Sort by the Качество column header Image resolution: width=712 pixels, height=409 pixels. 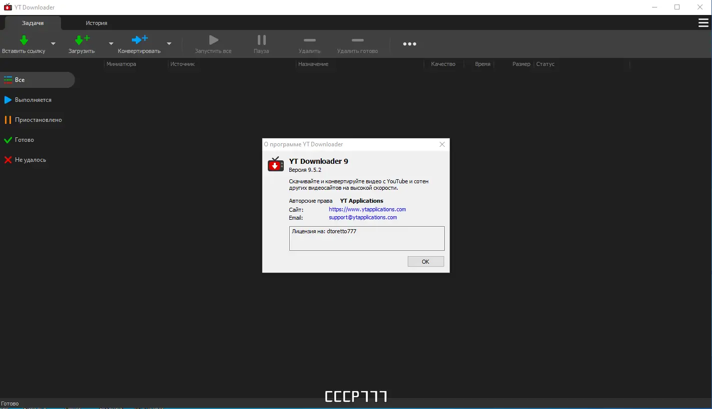point(444,64)
